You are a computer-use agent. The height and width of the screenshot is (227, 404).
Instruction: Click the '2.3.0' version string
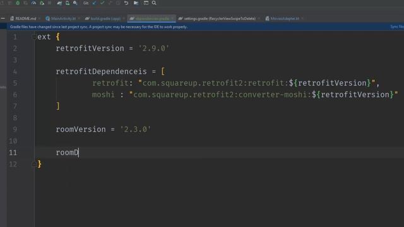(136, 129)
